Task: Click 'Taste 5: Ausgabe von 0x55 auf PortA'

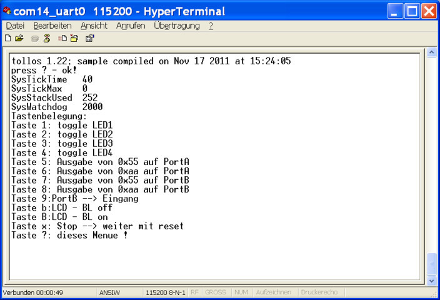Action: point(100,162)
